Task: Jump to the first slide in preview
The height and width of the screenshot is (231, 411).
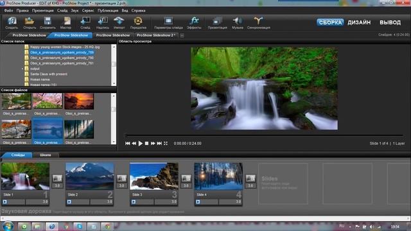Action: tap(128, 143)
